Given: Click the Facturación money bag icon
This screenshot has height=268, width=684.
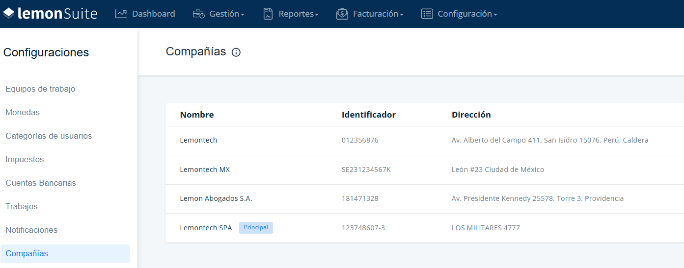Looking at the screenshot, I should pos(342,14).
